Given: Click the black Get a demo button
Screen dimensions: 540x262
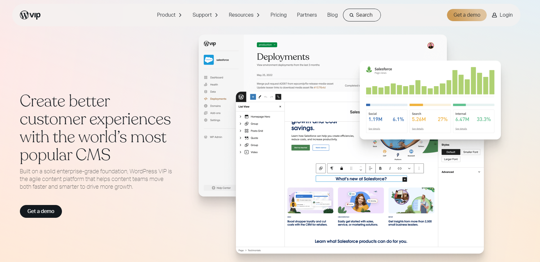Looking at the screenshot, I should 41,211.
